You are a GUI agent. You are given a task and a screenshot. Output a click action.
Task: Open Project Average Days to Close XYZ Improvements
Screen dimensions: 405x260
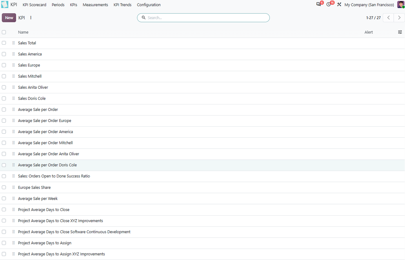(61, 221)
